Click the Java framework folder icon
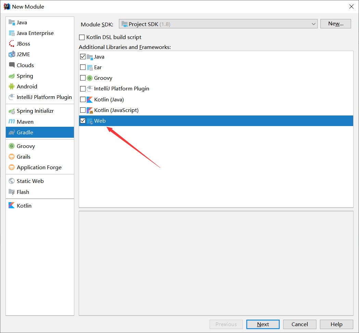This screenshot has height=333, width=359. [90, 57]
